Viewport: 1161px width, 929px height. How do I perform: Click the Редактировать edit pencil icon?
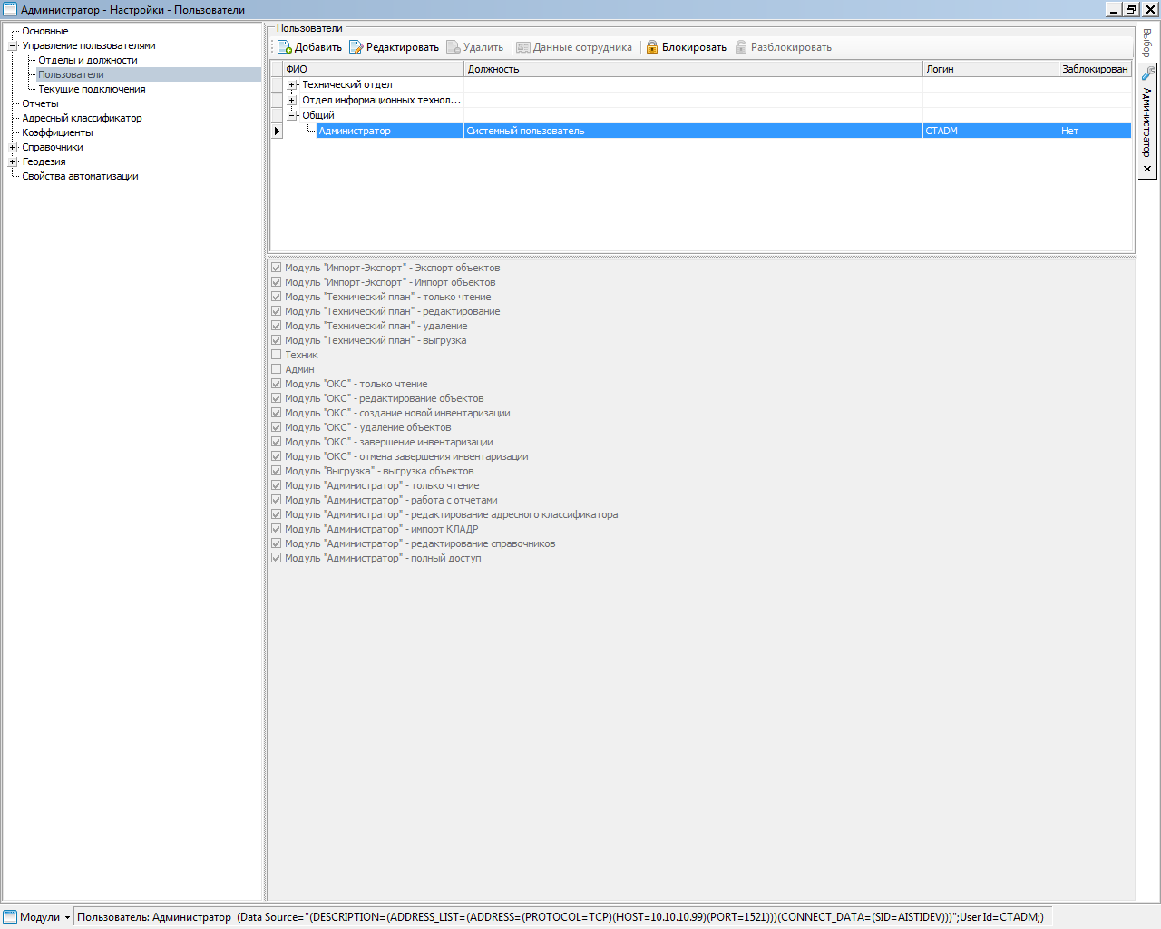click(x=356, y=47)
